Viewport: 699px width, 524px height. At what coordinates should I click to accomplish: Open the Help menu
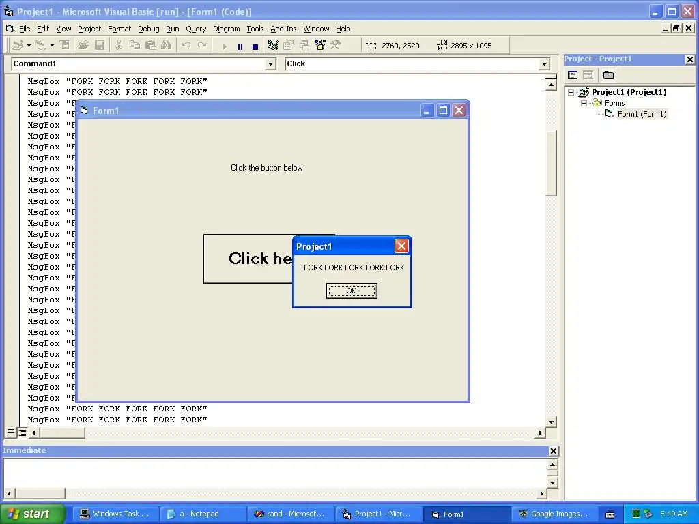click(343, 29)
